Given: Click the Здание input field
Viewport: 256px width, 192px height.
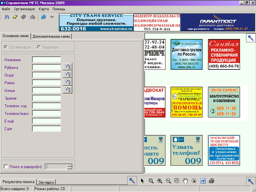Looking at the screenshot, I should click(x=46, y=98).
